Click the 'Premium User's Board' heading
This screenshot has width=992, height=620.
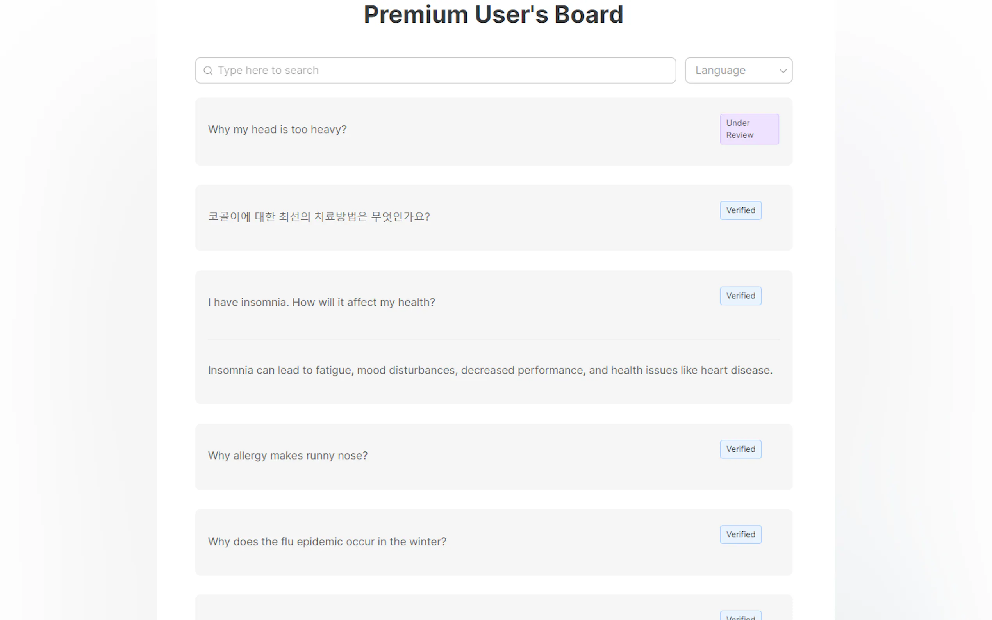(493, 15)
